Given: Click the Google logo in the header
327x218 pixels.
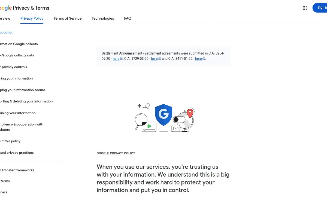Looking at the screenshot, I should coord(6,8).
